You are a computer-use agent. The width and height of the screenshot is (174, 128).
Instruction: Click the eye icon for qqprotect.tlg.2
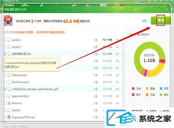click(117, 96)
